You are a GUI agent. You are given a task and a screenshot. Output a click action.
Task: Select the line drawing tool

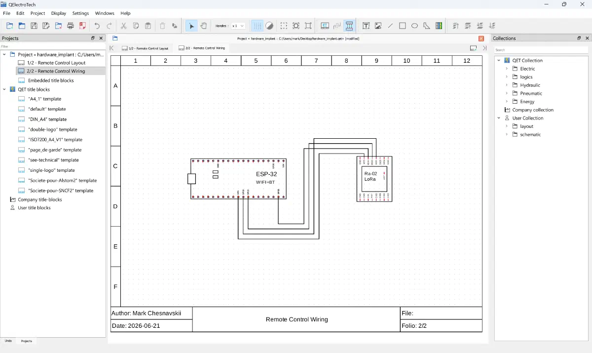pyautogui.click(x=390, y=26)
